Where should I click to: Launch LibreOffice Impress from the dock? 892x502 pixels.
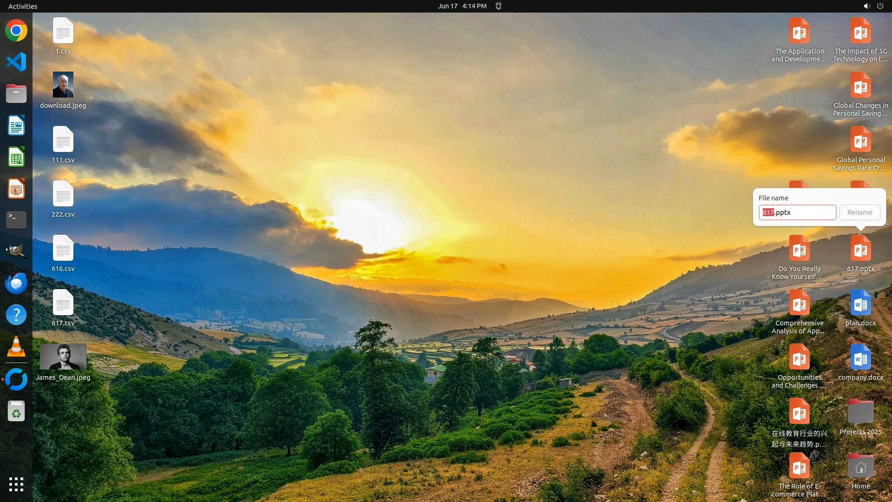click(x=16, y=189)
